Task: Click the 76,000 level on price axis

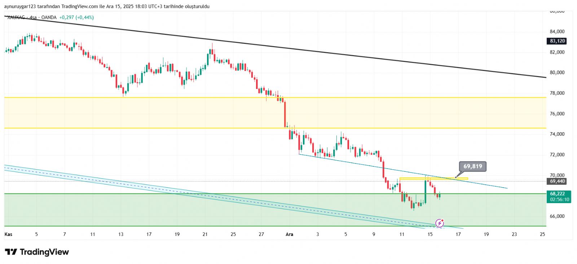Action: 557,114
